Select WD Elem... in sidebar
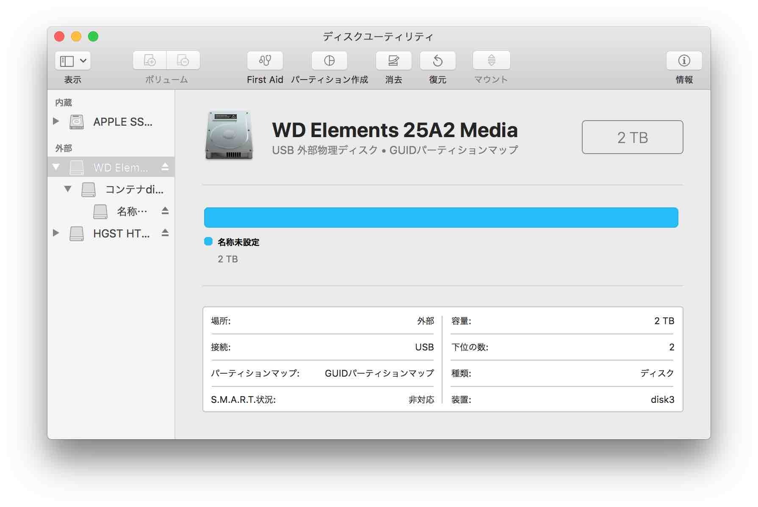This screenshot has width=758, height=507. pyautogui.click(x=111, y=167)
